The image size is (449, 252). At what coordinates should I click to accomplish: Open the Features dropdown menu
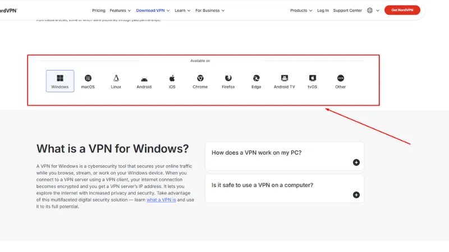pos(120,10)
